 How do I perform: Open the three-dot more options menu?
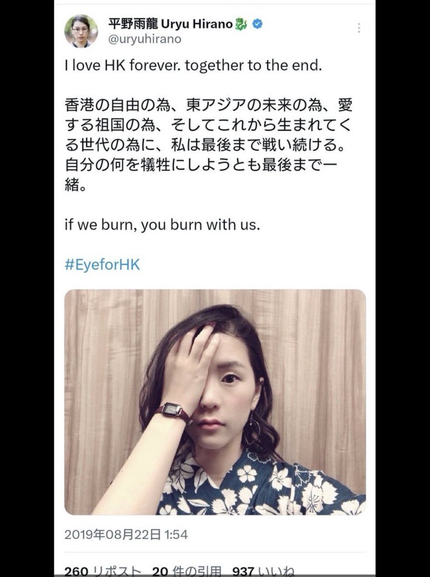pyautogui.click(x=358, y=28)
